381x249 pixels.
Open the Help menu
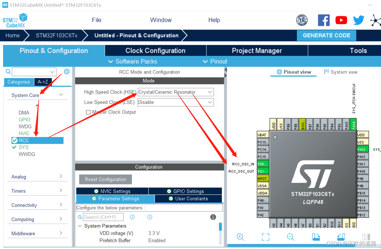click(x=214, y=20)
